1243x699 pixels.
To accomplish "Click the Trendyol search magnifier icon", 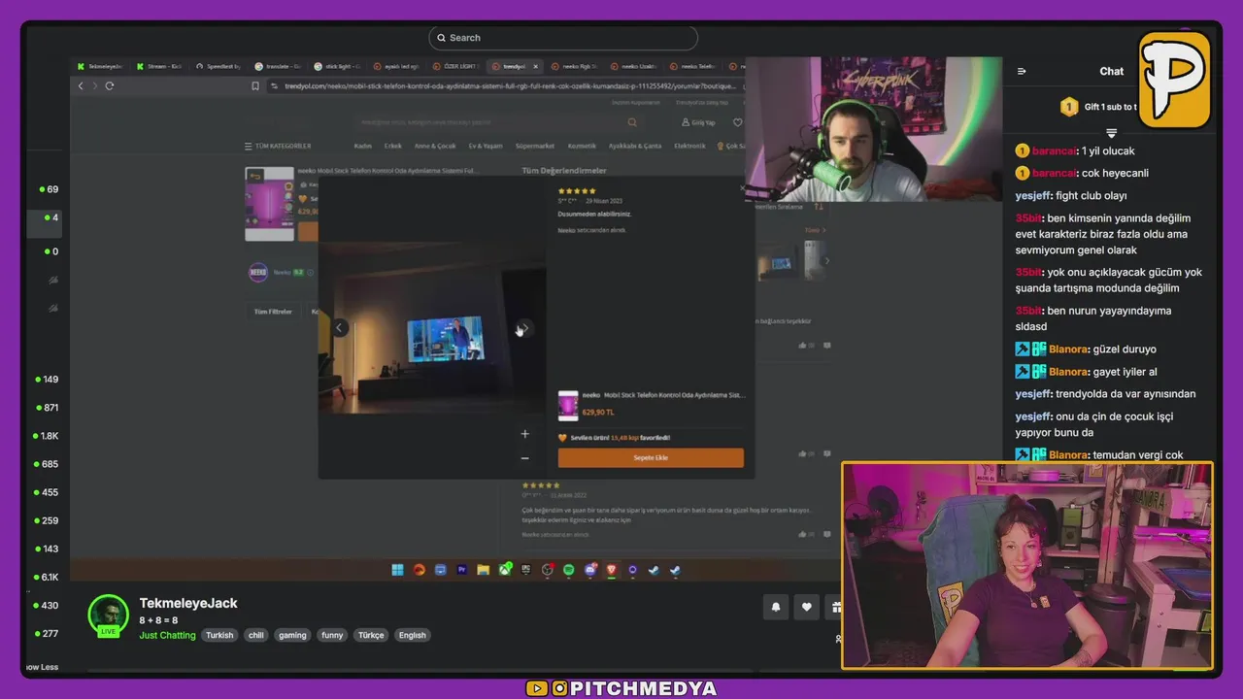I will 632,122.
